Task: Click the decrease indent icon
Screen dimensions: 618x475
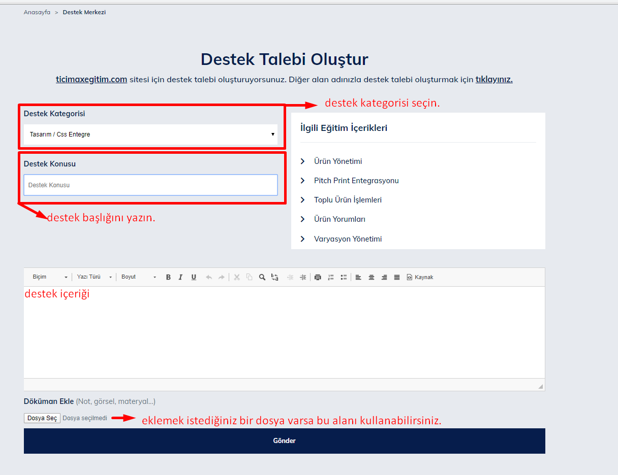Action: pyautogui.click(x=290, y=277)
